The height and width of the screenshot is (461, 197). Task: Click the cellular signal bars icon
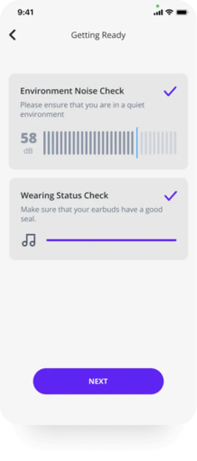pos(158,13)
